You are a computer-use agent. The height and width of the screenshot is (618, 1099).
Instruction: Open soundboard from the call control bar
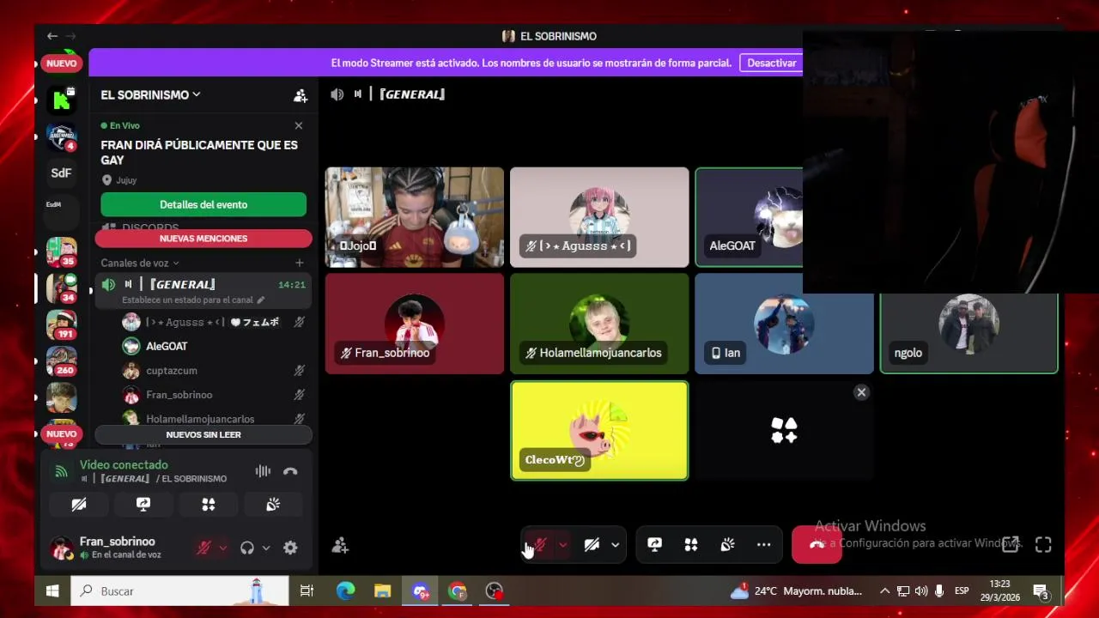[x=727, y=545]
